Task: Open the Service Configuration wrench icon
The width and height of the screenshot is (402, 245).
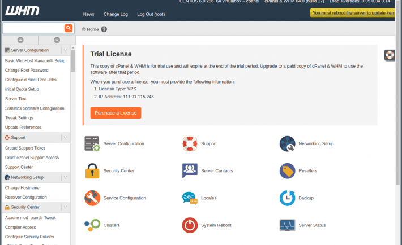Action: [x=92, y=198]
